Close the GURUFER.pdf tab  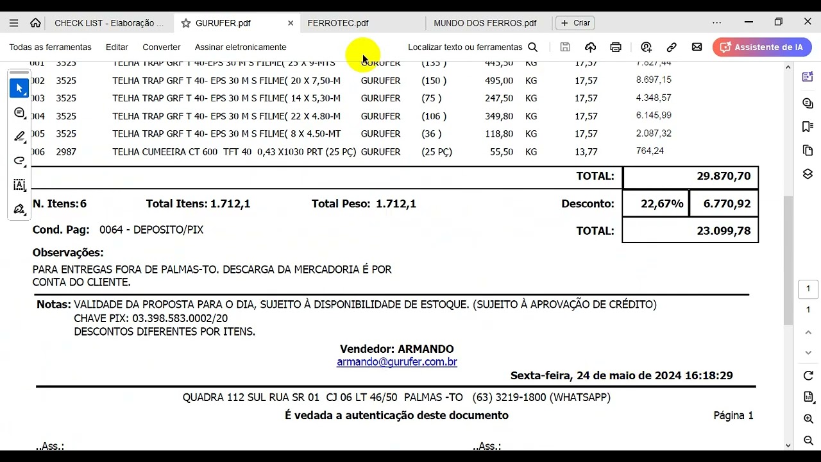coord(291,22)
